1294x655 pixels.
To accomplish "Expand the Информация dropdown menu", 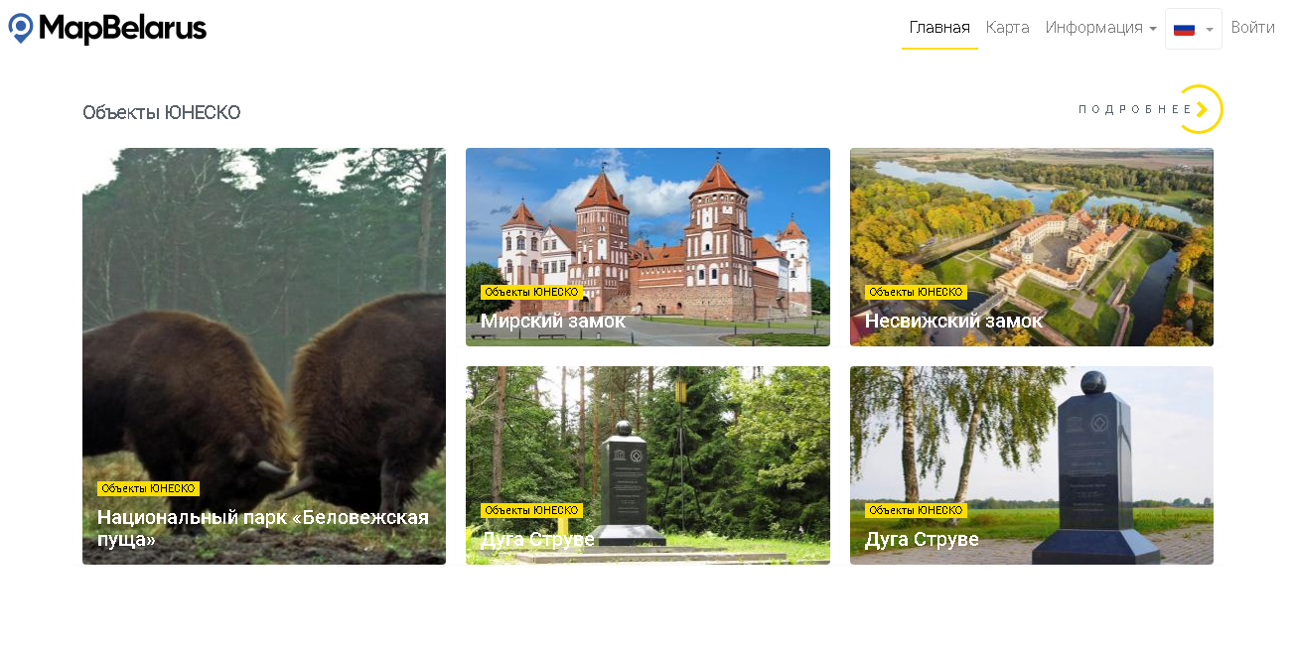I will pyautogui.click(x=1100, y=28).
